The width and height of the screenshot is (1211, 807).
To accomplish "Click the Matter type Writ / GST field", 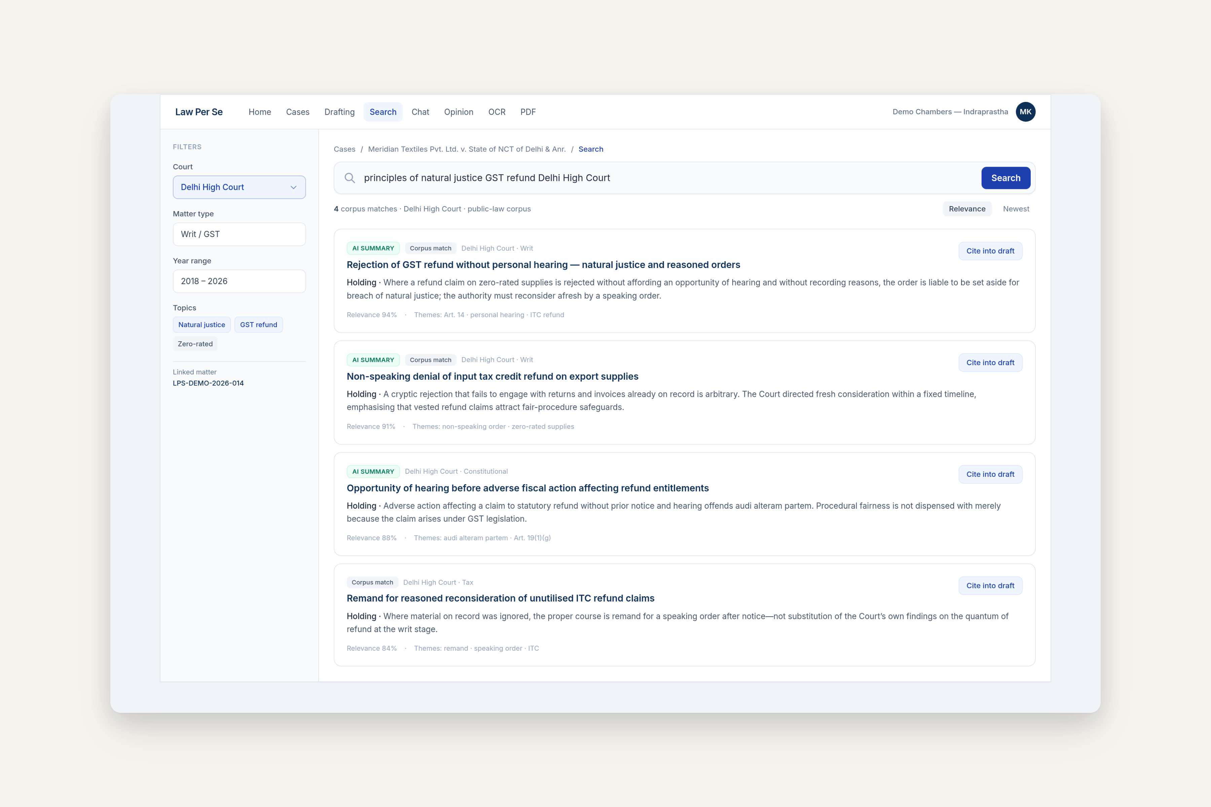I will coord(239,234).
